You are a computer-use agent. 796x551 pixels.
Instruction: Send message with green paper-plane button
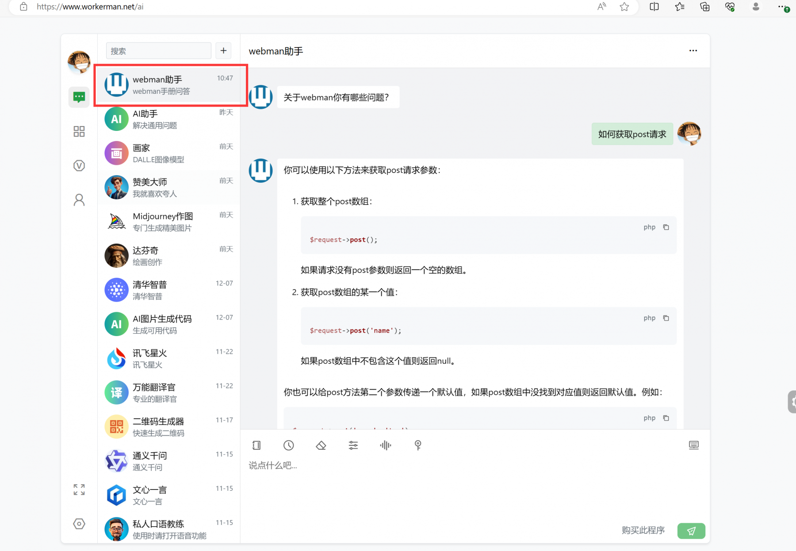point(691,531)
